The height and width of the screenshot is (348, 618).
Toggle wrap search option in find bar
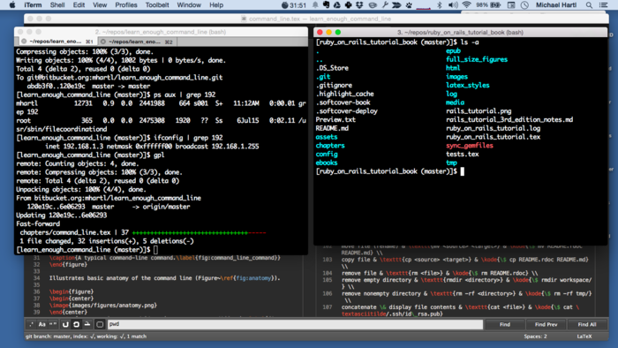tap(77, 324)
